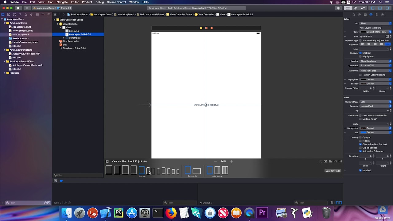The height and width of the screenshot is (221, 393).
Task: Hide the Inspectors panel
Action: tap(387, 8)
